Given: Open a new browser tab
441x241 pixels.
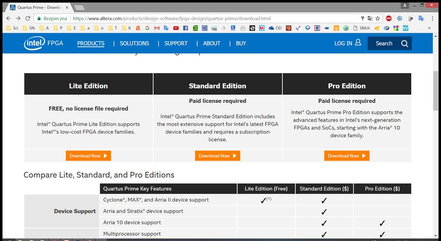Looking at the screenshot, I should (x=79, y=8).
